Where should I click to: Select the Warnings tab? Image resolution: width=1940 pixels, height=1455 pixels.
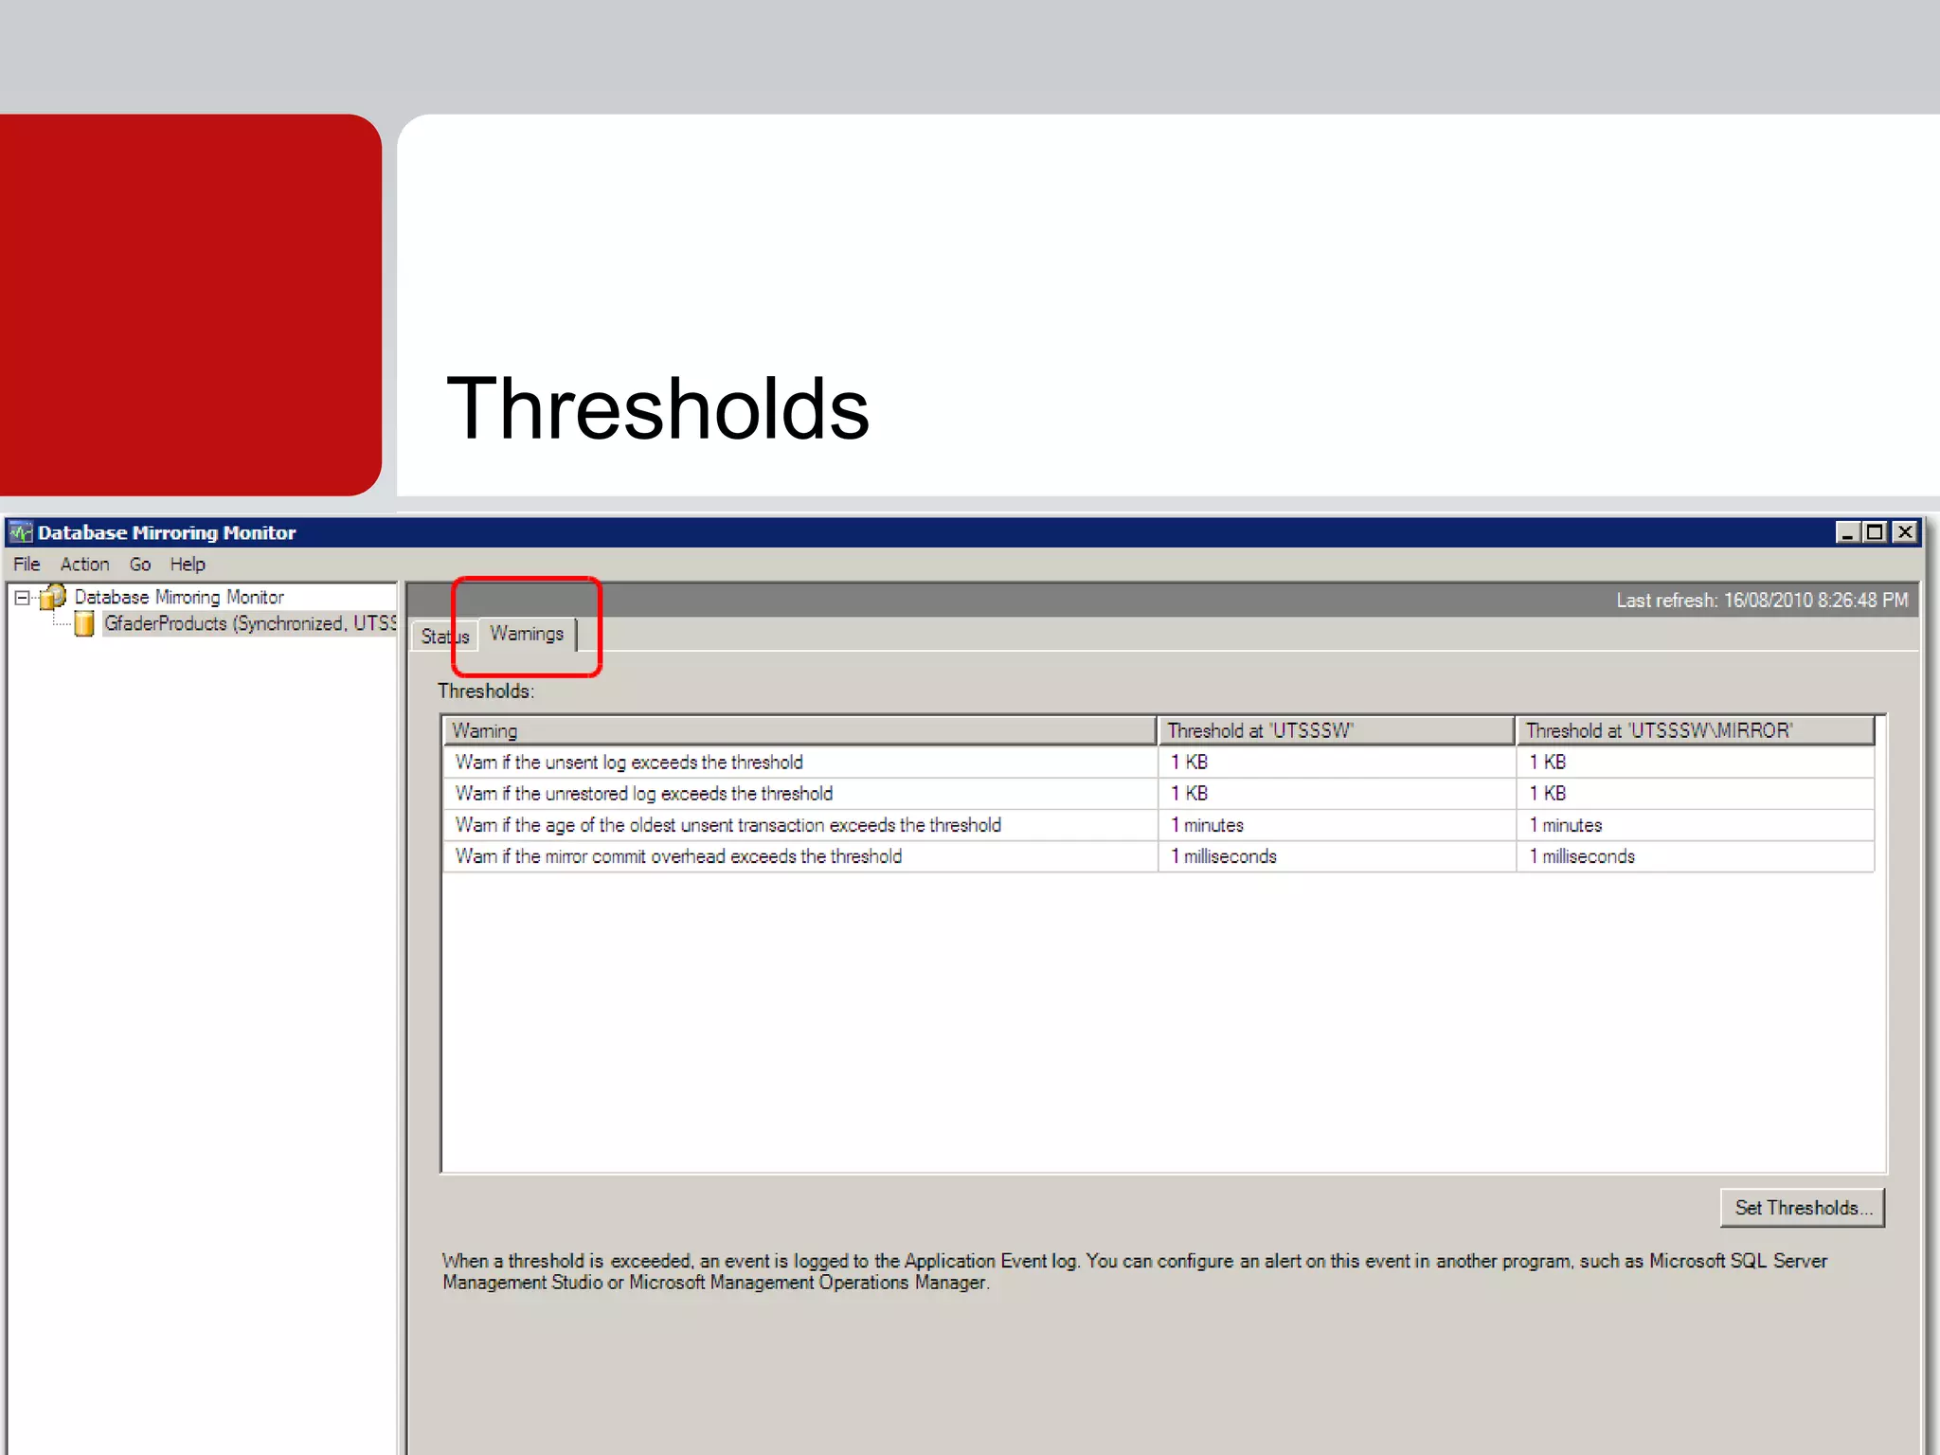[527, 634]
